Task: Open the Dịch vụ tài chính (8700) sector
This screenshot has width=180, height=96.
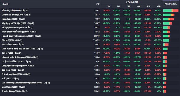Action: (x=16, y=15)
